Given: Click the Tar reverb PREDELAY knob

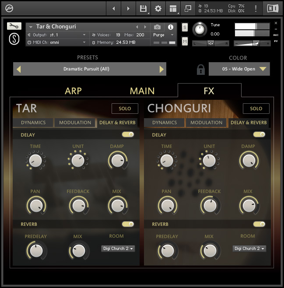Looking at the screenshot, I should tap(36, 251).
